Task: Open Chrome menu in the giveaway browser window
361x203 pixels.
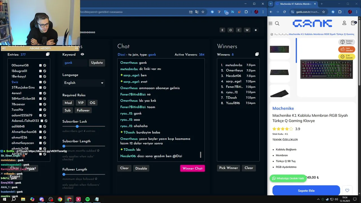Action: (263, 12)
